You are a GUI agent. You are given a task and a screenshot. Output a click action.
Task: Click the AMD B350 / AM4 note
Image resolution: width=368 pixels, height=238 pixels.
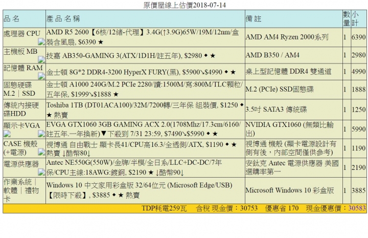click(x=272, y=55)
